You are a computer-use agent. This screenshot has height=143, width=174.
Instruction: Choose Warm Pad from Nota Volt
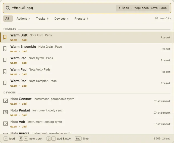[x=18, y=70]
